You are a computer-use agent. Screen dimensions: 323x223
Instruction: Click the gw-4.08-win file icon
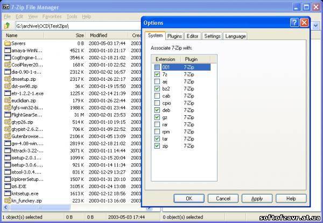click(8, 143)
